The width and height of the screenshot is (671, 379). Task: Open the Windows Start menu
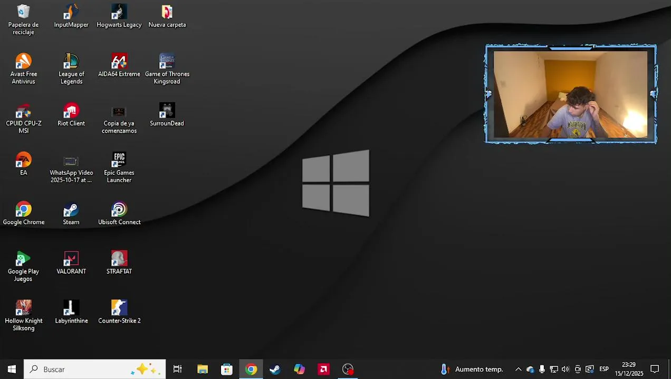pyautogui.click(x=12, y=369)
